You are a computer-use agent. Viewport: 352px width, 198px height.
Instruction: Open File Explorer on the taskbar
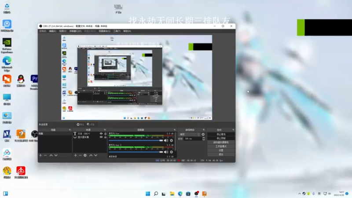pyautogui.click(x=172, y=194)
